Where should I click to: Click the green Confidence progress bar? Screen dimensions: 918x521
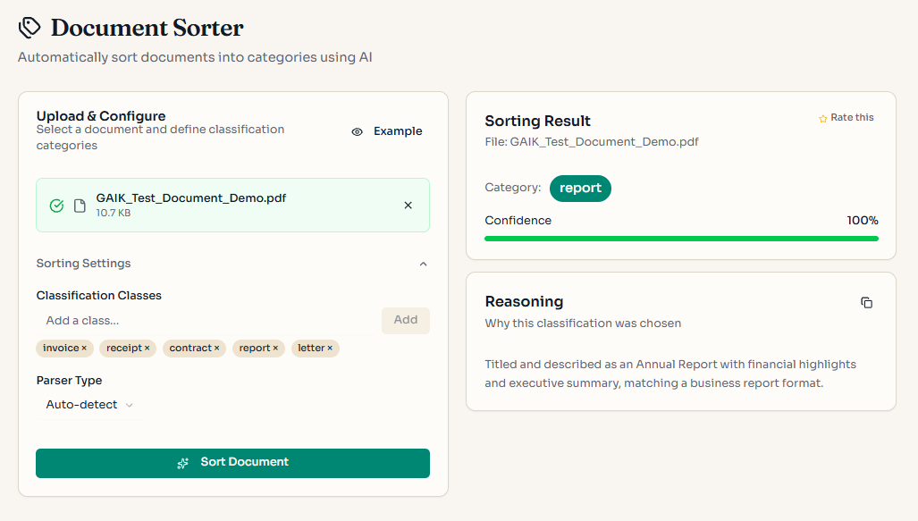tap(681, 238)
